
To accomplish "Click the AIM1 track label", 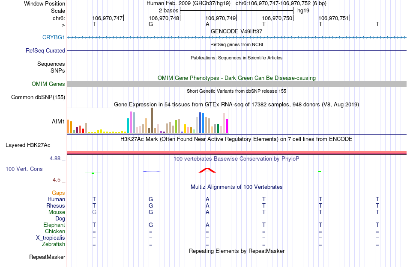I will (x=58, y=121).
